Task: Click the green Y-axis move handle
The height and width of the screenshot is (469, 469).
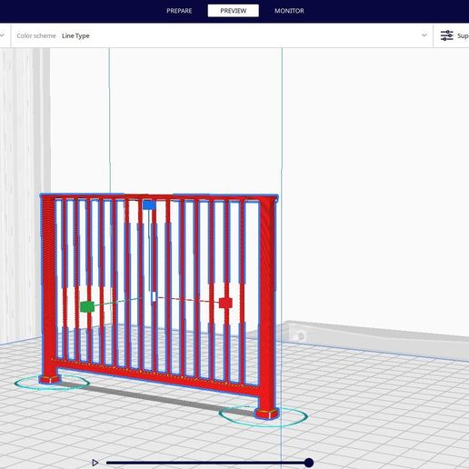Action: [87, 306]
